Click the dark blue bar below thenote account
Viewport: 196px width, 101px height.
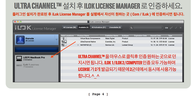coord(37,49)
